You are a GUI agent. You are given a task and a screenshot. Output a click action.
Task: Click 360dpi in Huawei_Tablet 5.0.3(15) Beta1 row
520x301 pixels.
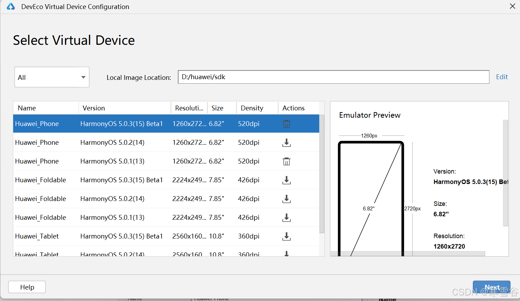249,236
